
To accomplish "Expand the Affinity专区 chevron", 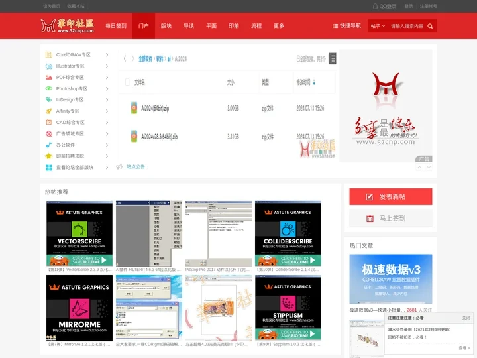I will 107,111.
